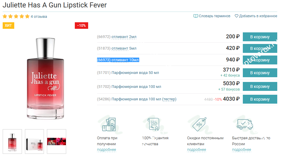Click the 940 ₽ price
Image resolution: width=282 pixels, height=155 pixels.
click(233, 59)
